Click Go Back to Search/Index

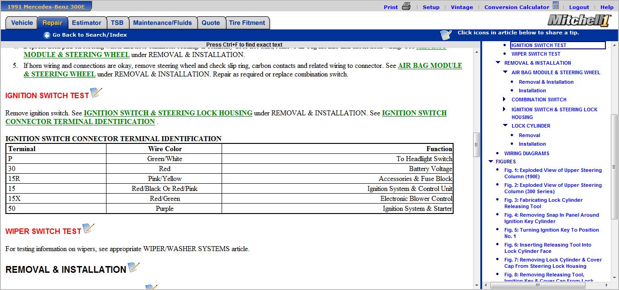[90, 35]
